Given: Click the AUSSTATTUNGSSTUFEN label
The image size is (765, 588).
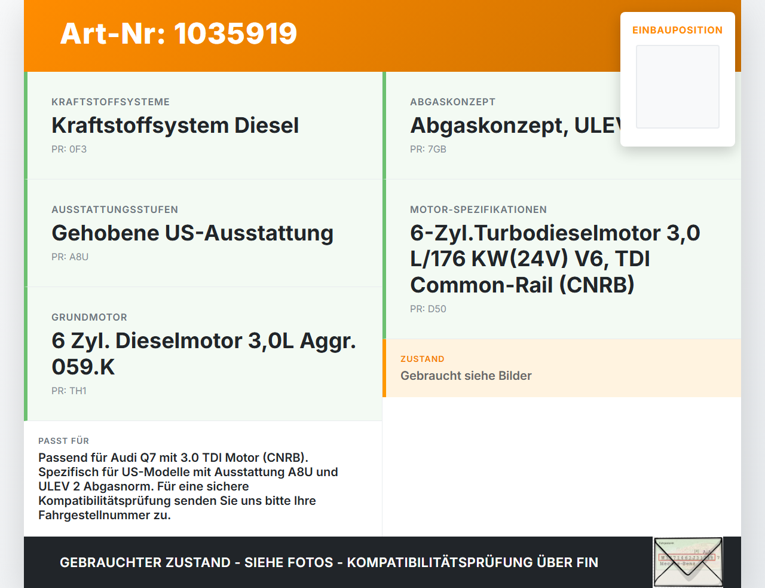Looking at the screenshot, I should pyautogui.click(x=115, y=209).
